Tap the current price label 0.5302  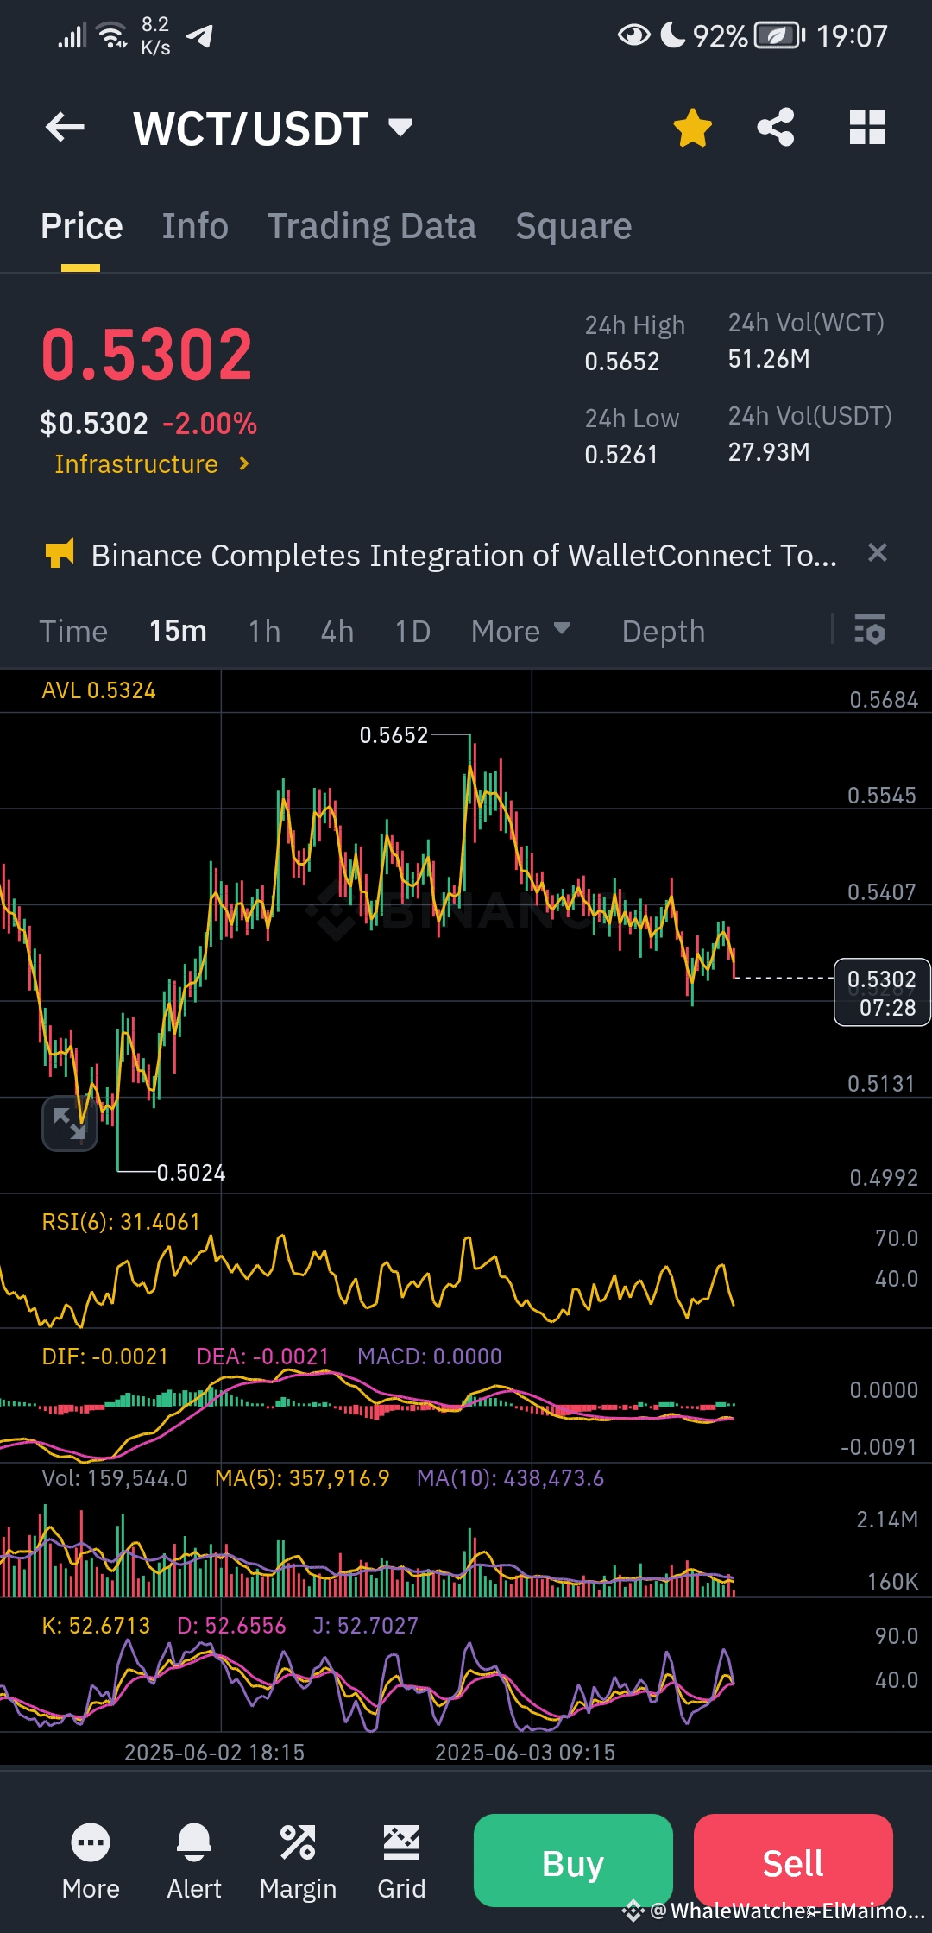tap(882, 992)
